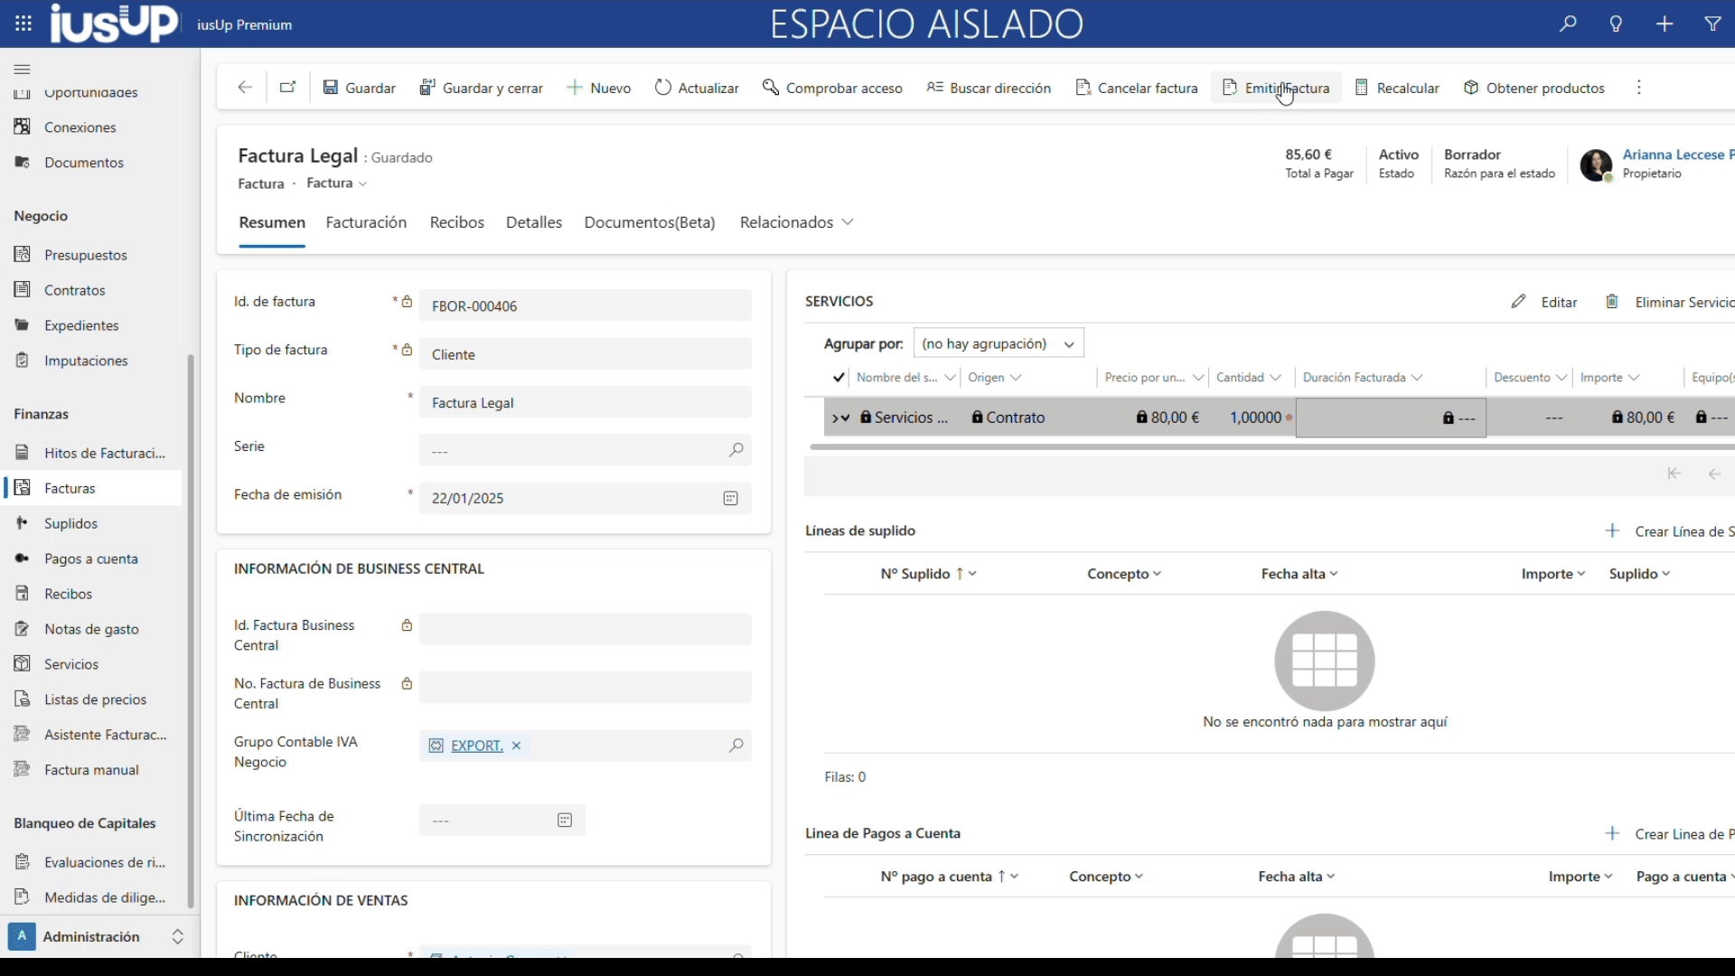Viewport: 1735px width, 976px height.
Task: Expand the Relacionados tab dropdown
Action: tap(796, 222)
